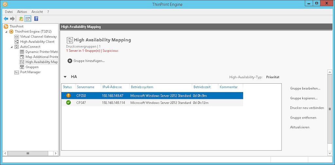Click Gruppe kopieren... action
This screenshot has height=165, width=335.
click(304, 98)
